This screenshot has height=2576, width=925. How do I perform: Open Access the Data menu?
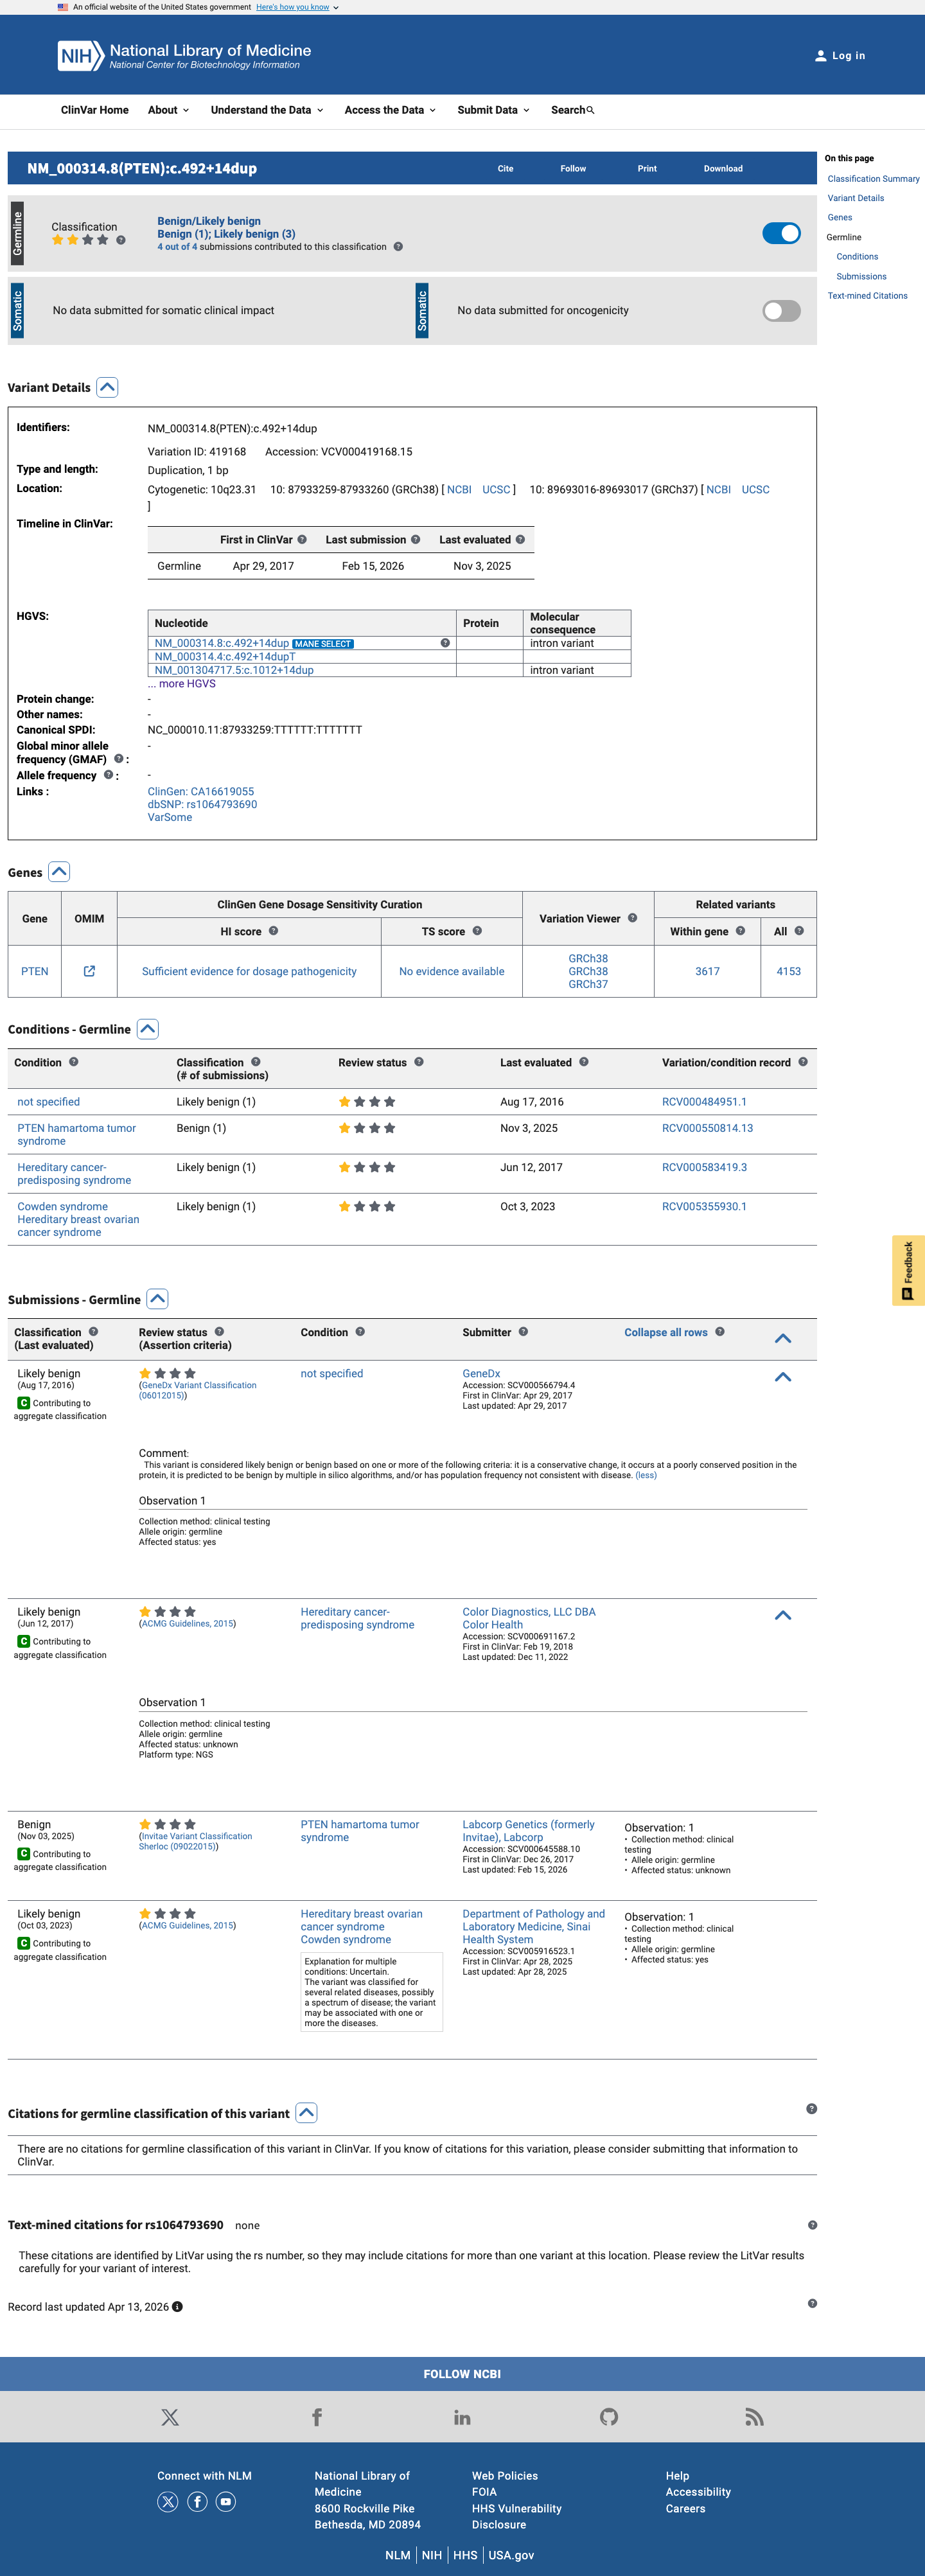click(390, 110)
